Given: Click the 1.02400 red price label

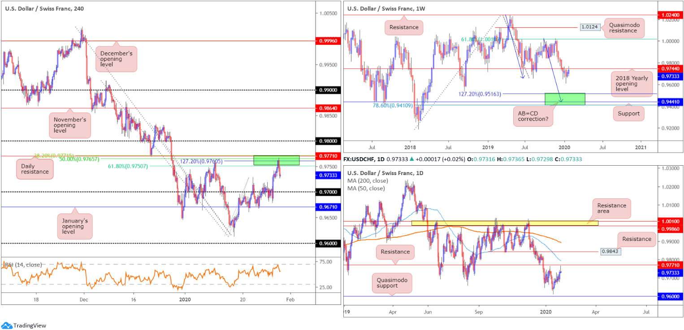Looking at the screenshot, I should (671, 15).
